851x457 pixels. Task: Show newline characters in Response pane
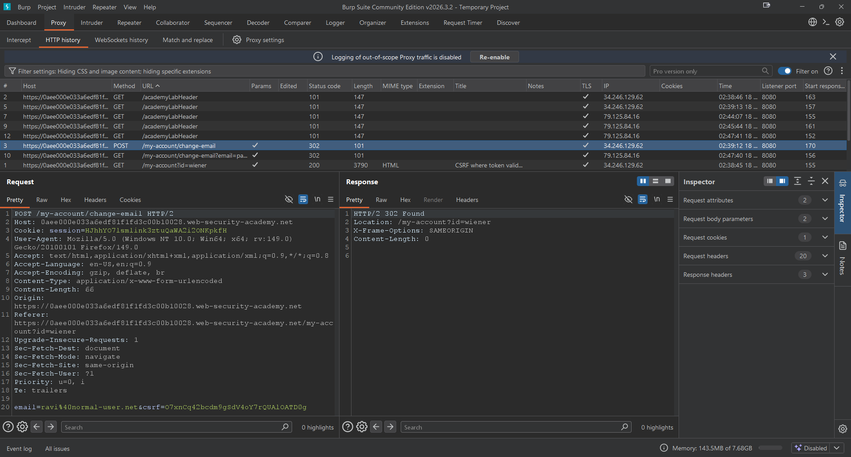click(657, 199)
